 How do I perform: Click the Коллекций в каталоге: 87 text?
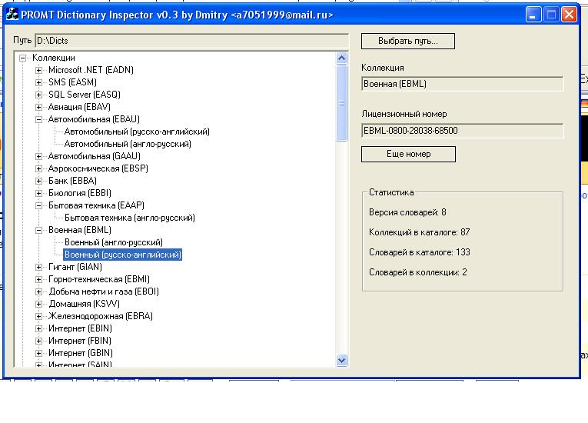pos(419,232)
